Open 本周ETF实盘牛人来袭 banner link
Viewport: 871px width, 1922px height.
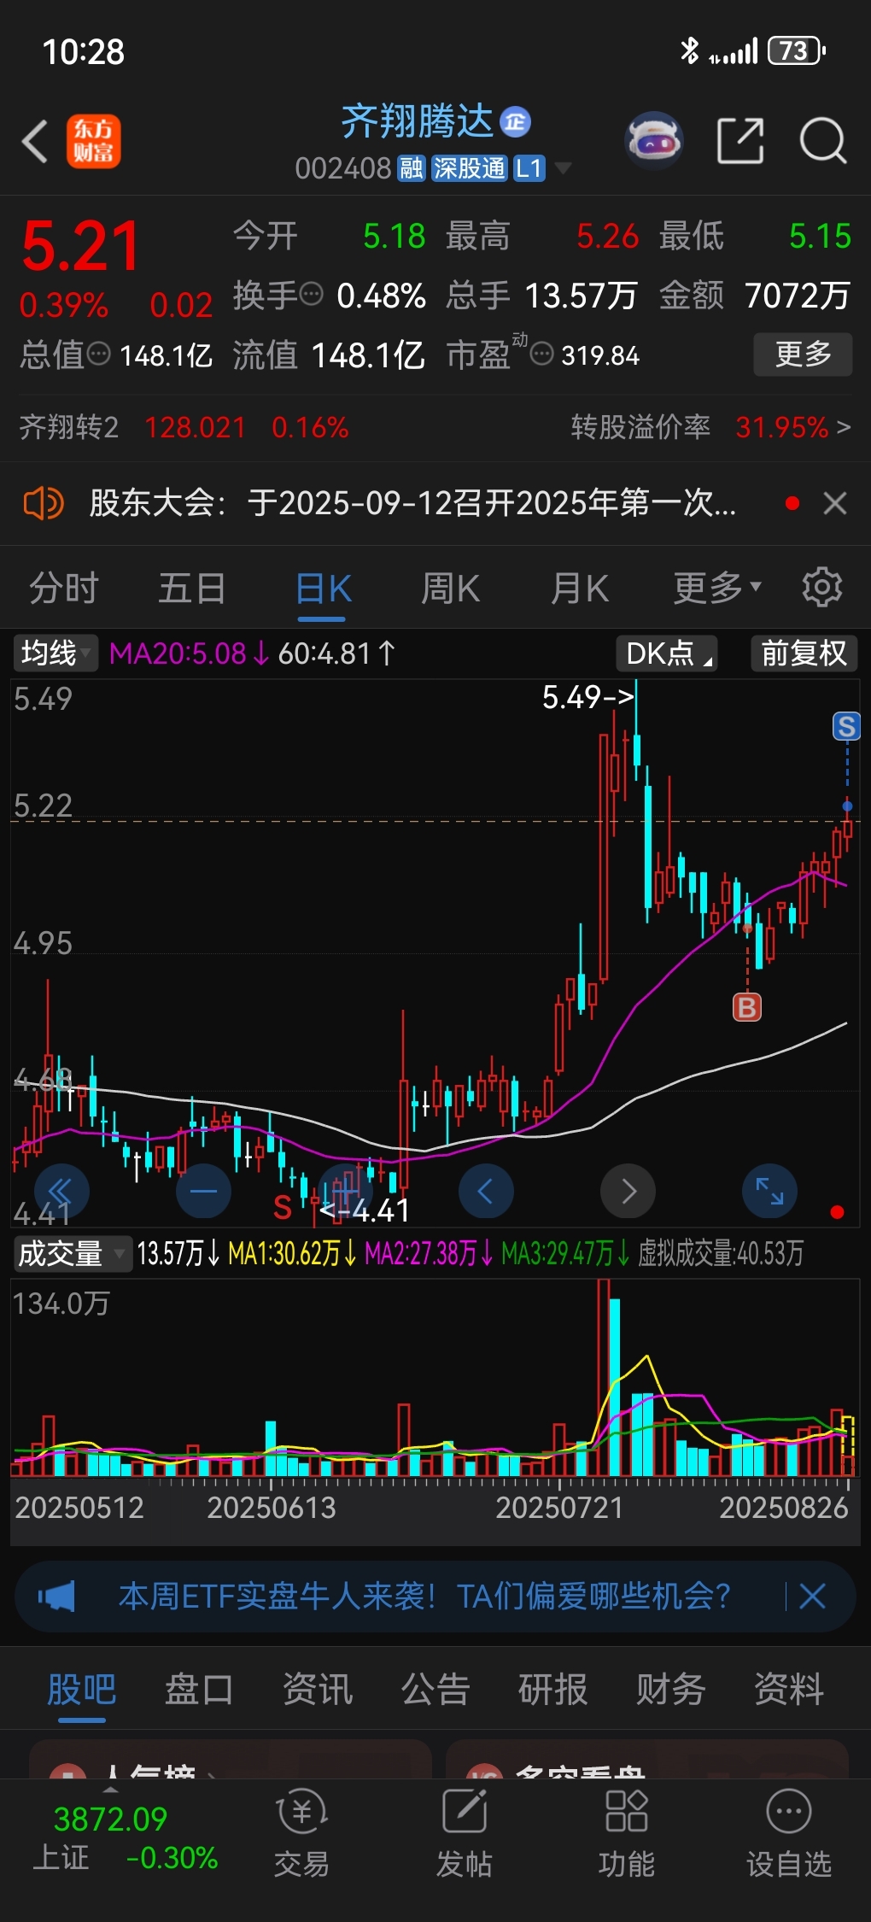[x=424, y=1596]
